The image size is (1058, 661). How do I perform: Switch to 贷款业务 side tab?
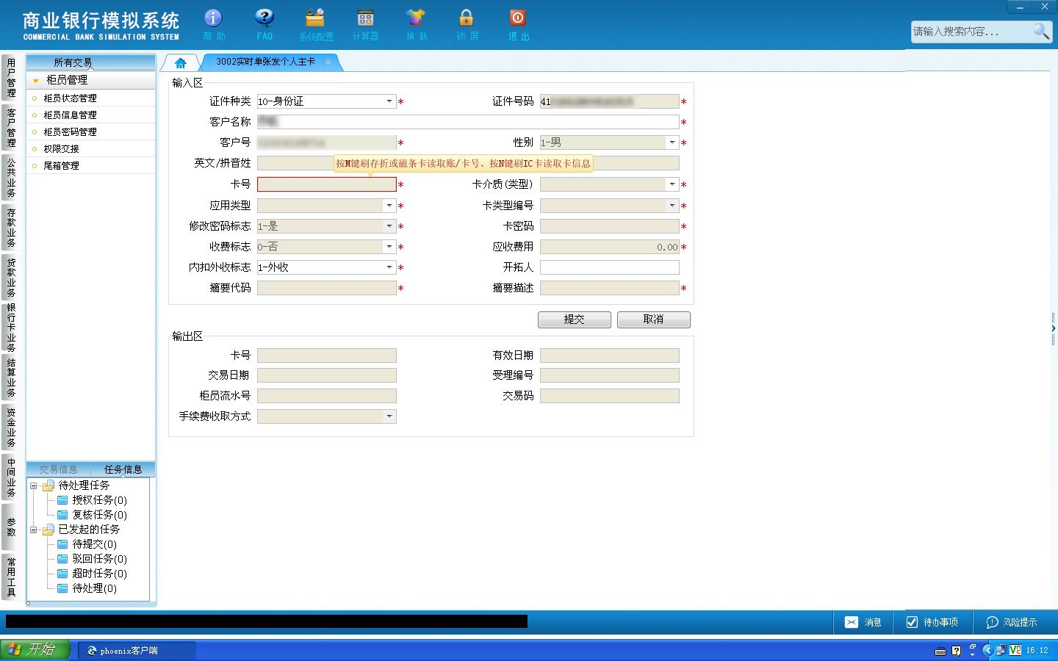pyautogui.click(x=11, y=278)
